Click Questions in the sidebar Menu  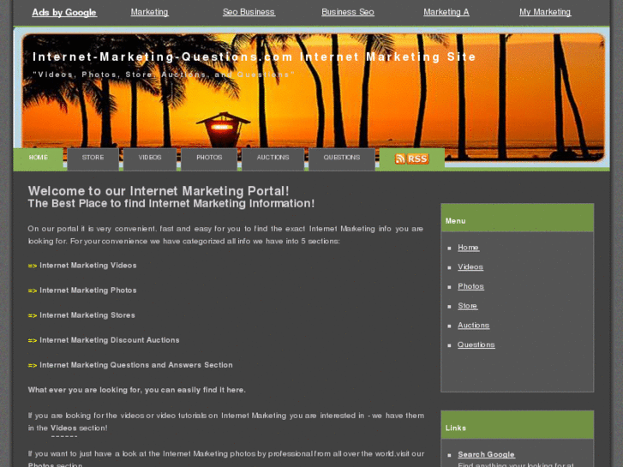coord(476,344)
